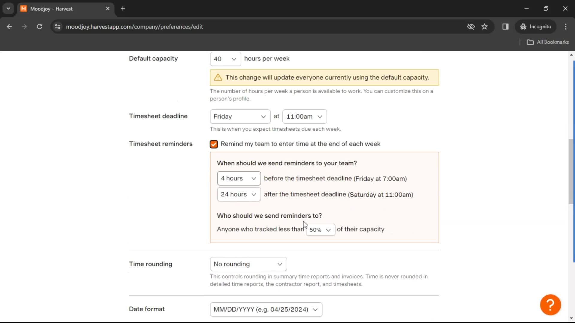This screenshot has width=575, height=323.
Task: Click the moodjoy.harvestapp.com URL bar
Action: coord(135,26)
